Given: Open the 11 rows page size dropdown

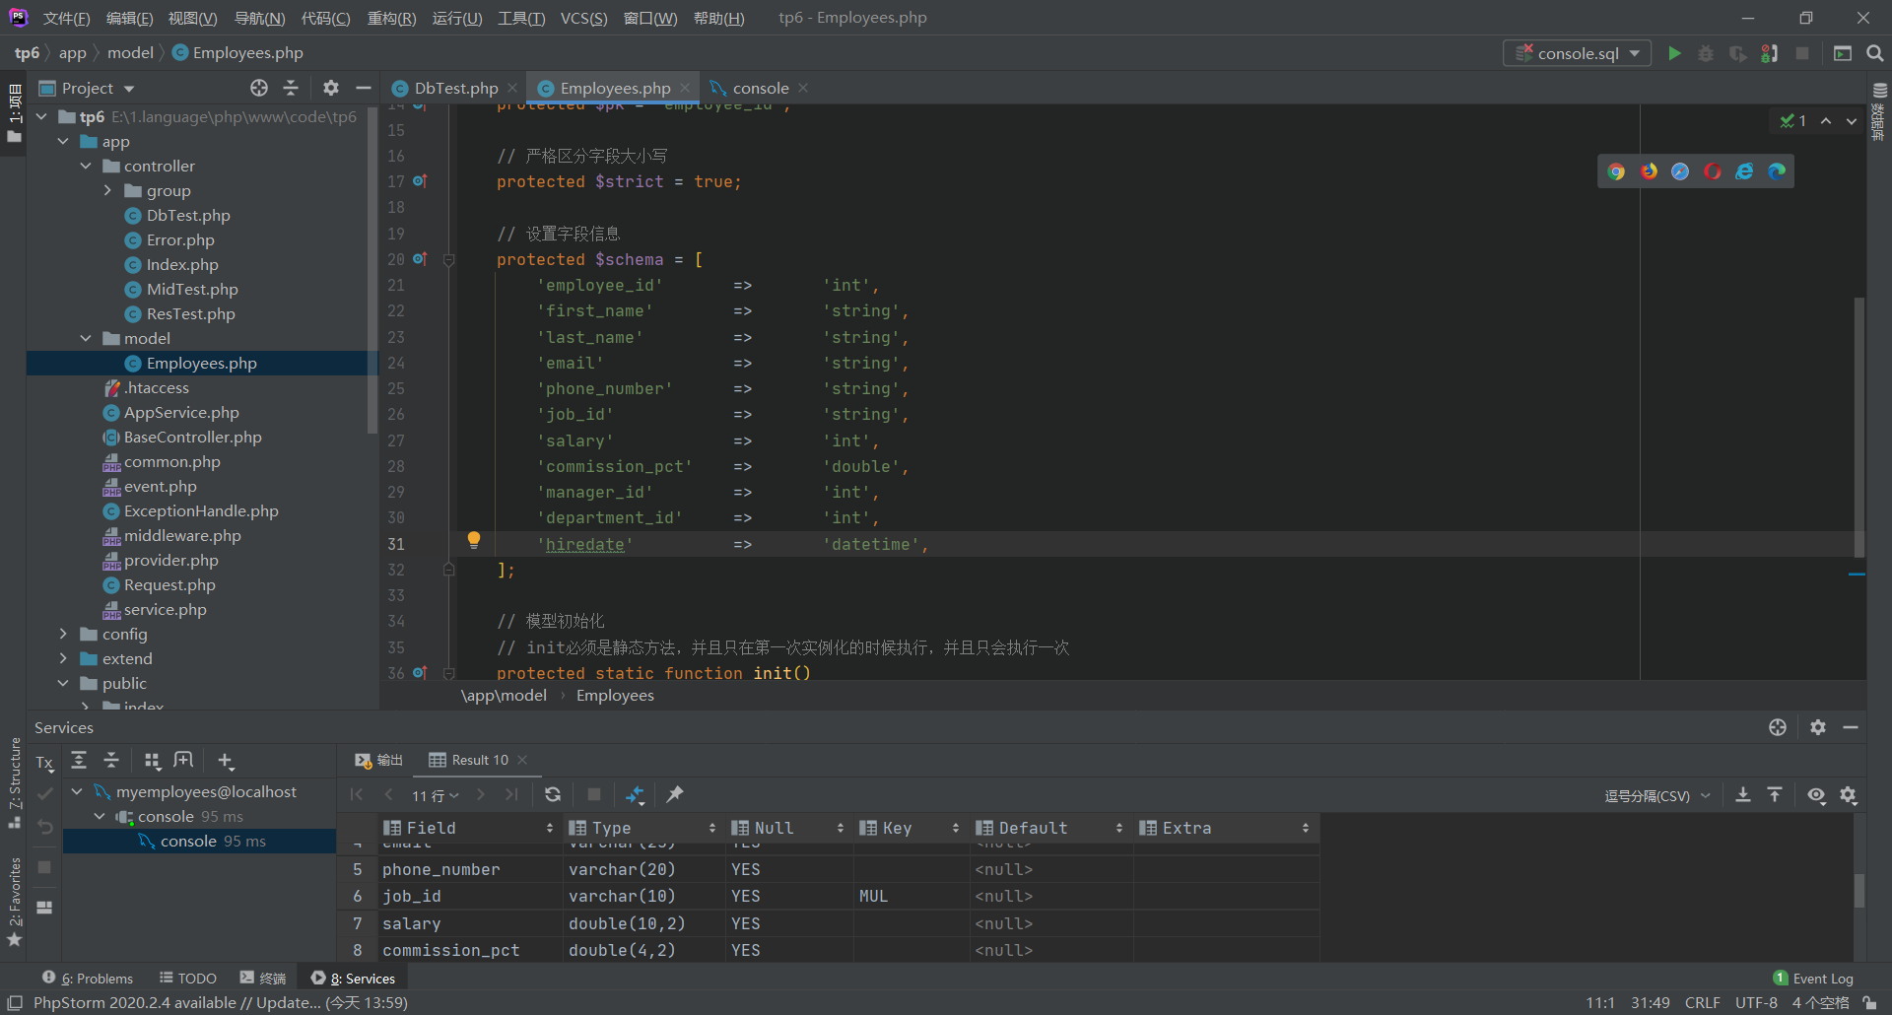Looking at the screenshot, I should (436, 795).
